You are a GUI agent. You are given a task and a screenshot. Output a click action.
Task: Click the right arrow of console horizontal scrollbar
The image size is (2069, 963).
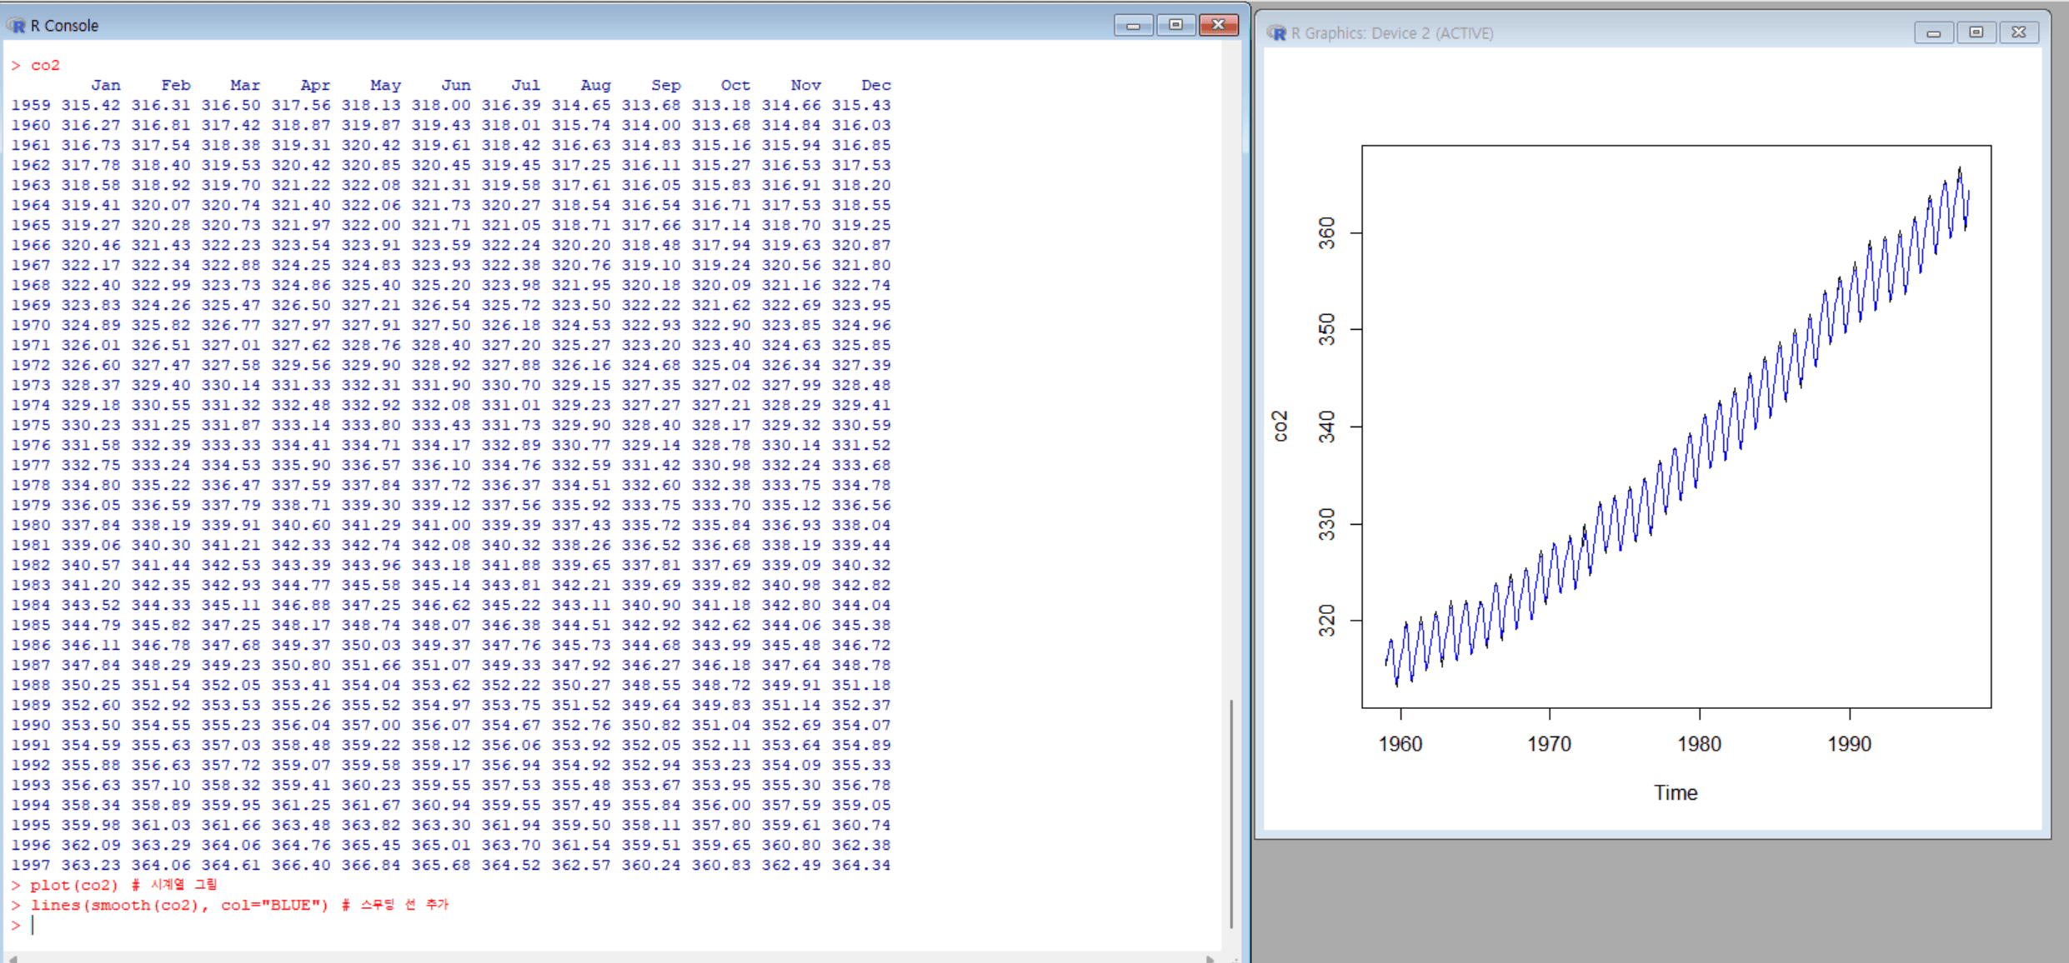[1210, 959]
